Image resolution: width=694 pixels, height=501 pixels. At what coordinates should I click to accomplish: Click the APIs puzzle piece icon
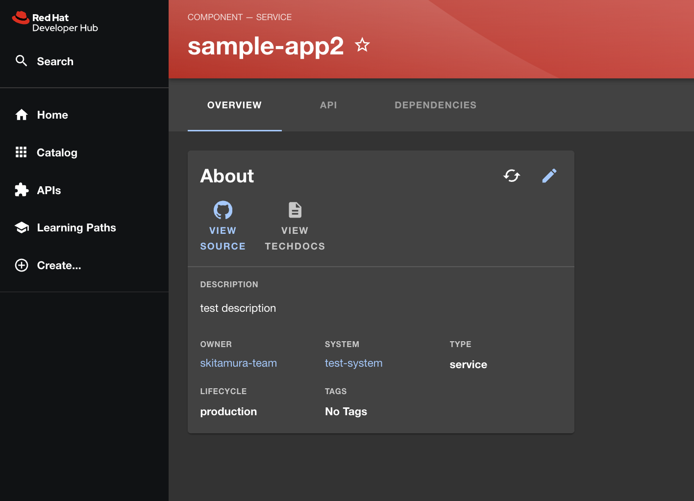point(22,190)
